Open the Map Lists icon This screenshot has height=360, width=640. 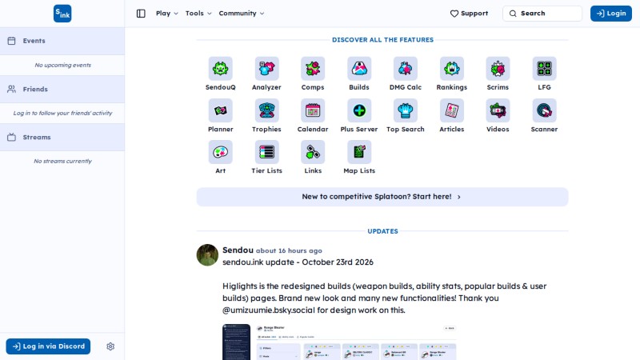[359, 152]
